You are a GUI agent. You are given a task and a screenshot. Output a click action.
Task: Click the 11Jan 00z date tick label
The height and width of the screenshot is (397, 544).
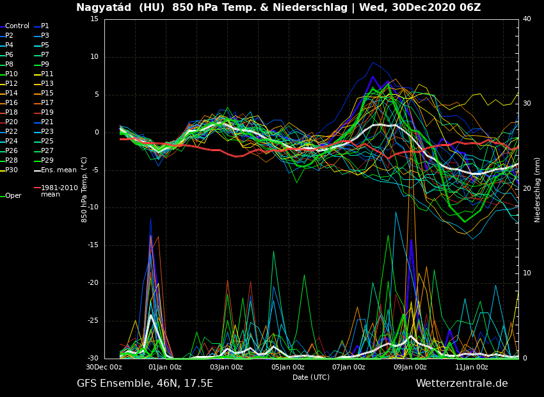click(472, 368)
